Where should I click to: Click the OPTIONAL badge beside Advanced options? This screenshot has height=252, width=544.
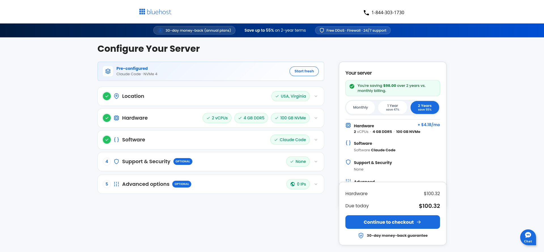coord(182,184)
